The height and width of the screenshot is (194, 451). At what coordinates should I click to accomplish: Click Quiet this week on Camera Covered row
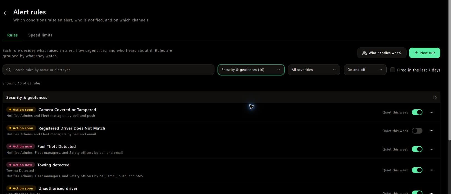395,112
